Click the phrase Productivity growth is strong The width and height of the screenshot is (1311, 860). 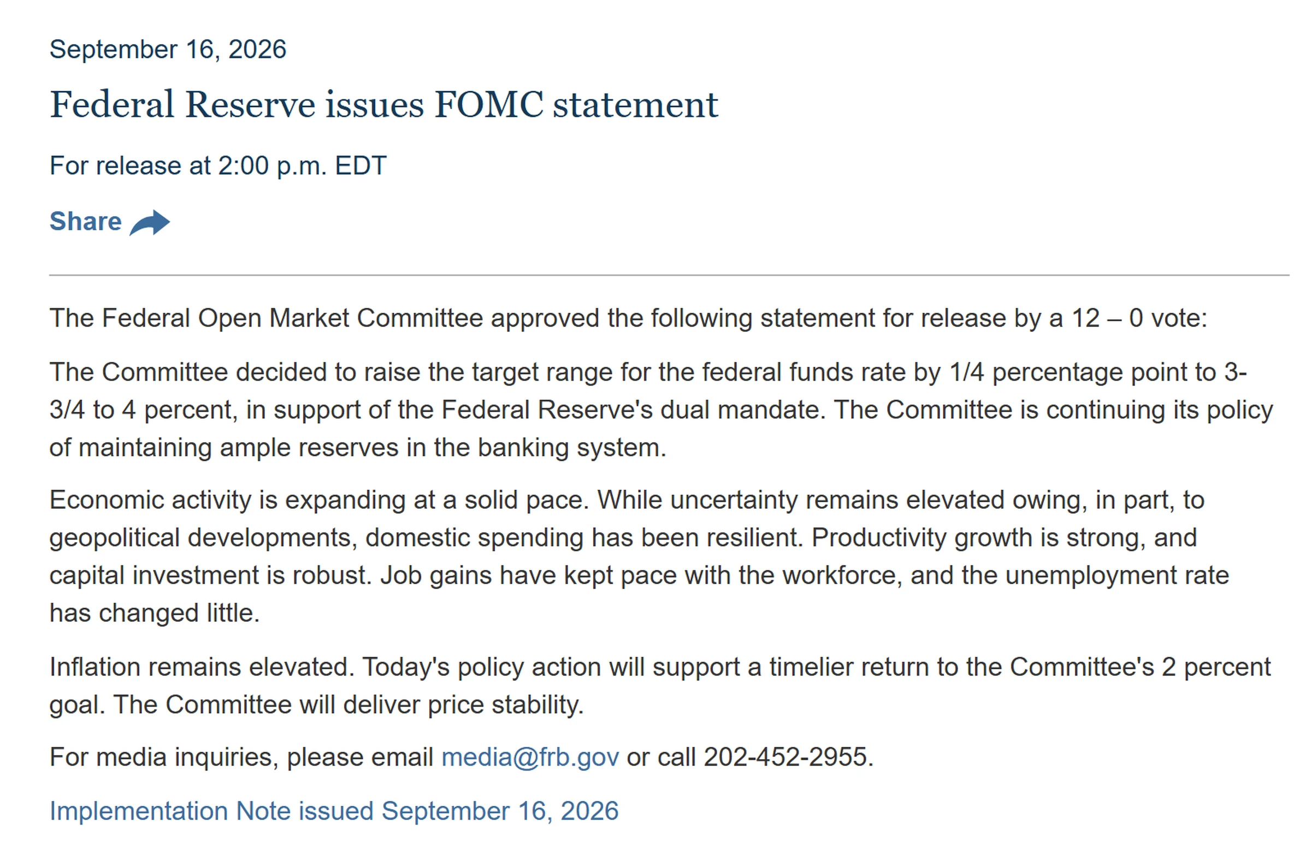pyautogui.click(x=975, y=538)
